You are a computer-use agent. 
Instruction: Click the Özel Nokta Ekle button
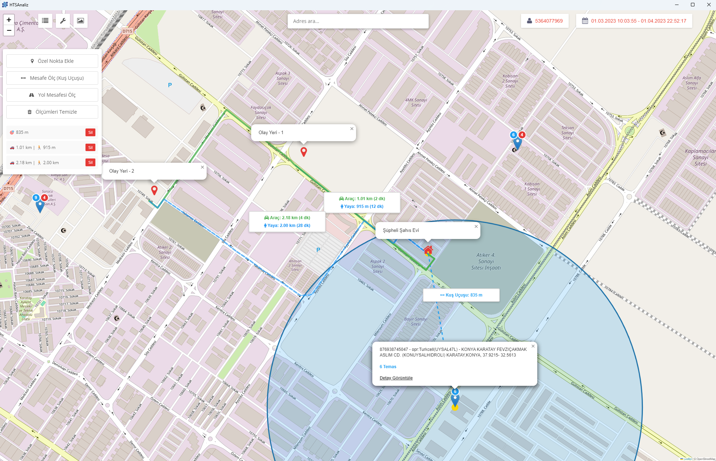[x=52, y=61]
